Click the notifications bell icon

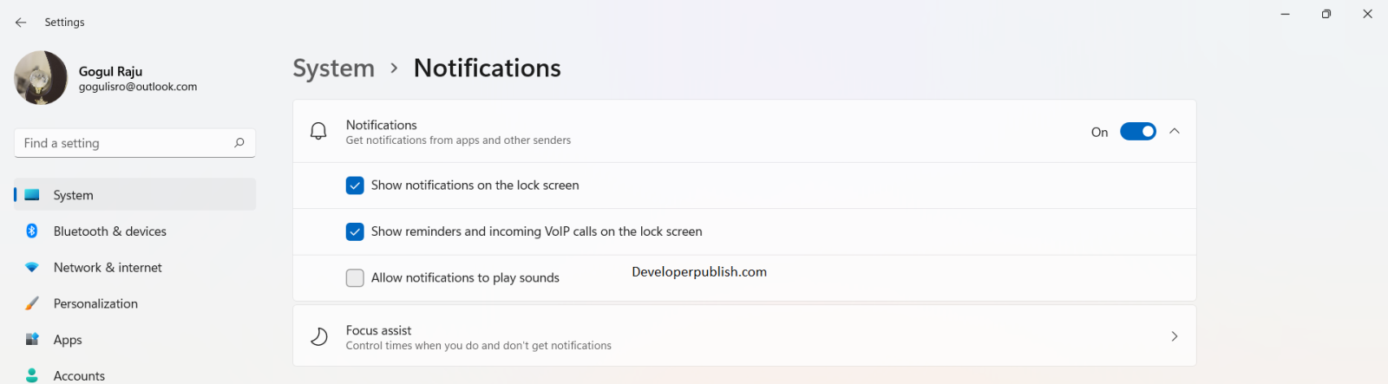(318, 132)
